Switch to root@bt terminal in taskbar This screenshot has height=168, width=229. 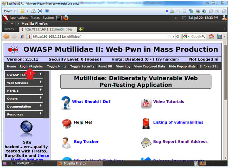(x=22, y=163)
